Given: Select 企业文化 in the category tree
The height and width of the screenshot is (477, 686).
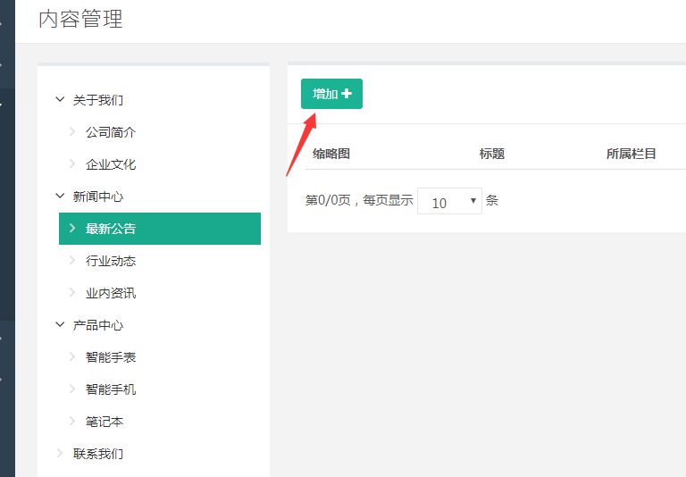Looking at the screenshot, I should point(111,164).
